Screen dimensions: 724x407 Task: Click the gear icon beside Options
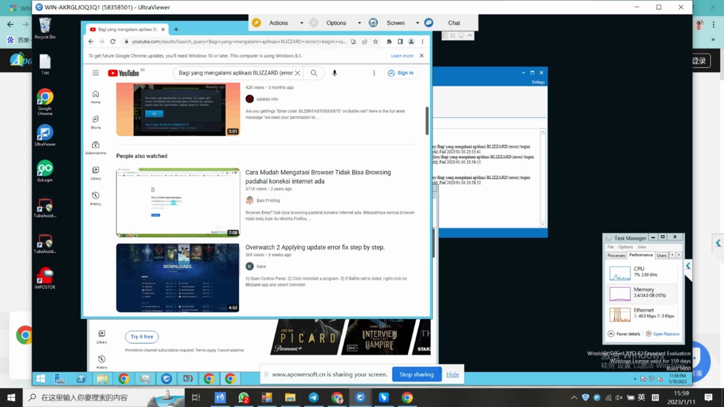[314, 23]
